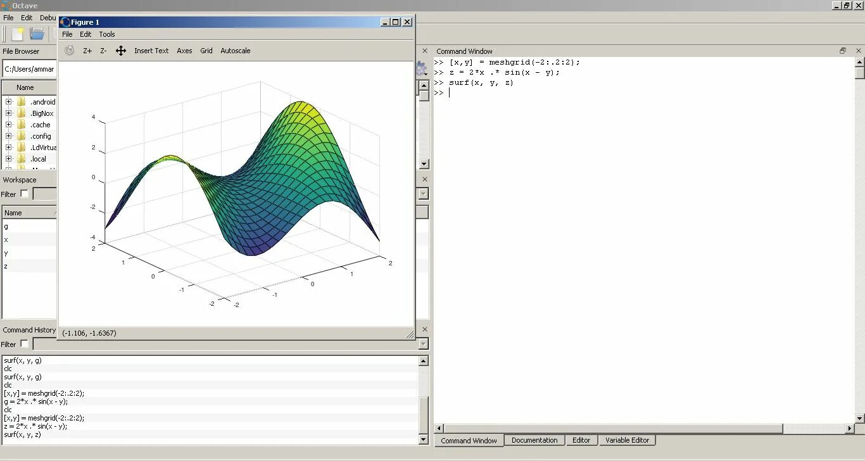Screen dimensions: 865x461
Task: Enable the Command History Filter checkbox
Action: (25, 344)
